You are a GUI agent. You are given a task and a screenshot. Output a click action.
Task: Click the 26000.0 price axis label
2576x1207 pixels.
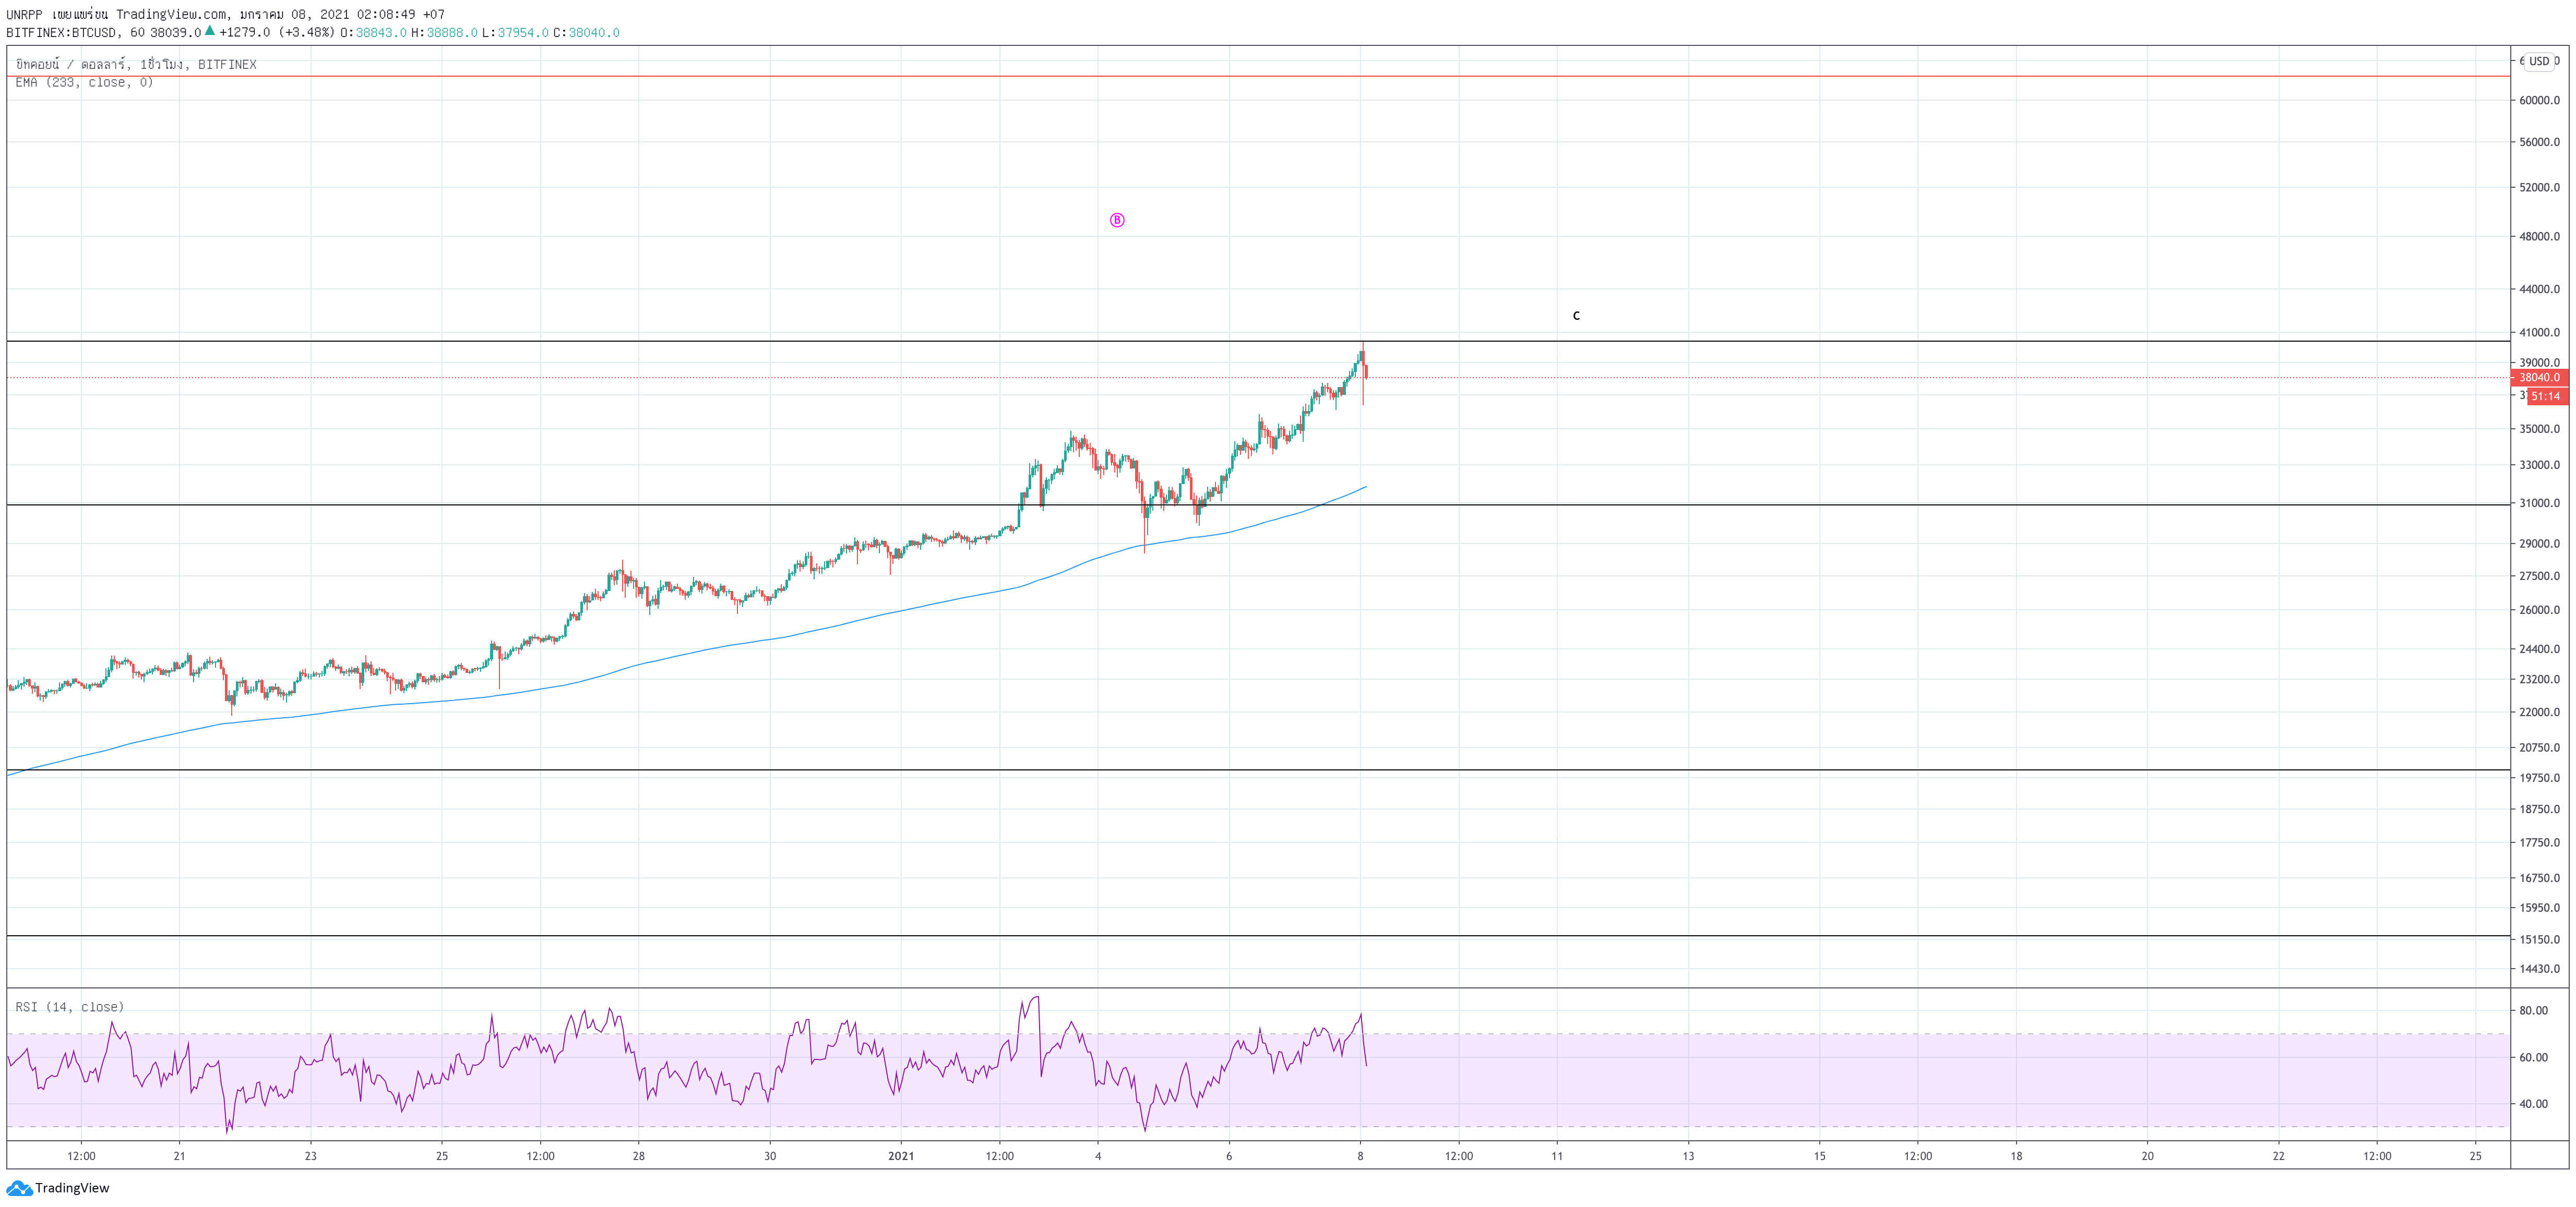[x=2539, y=610]
